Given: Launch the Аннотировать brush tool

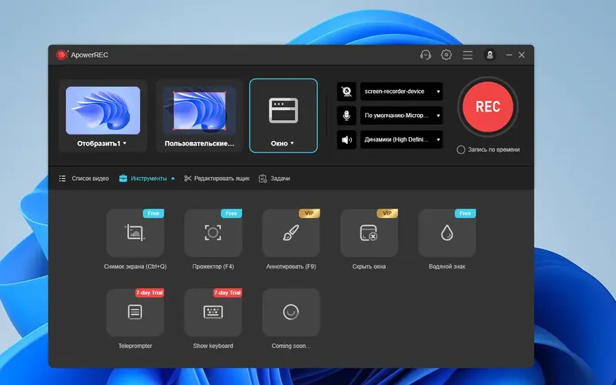Looking at the screenshot, I should pyautogui.click(x=291, y=233).
